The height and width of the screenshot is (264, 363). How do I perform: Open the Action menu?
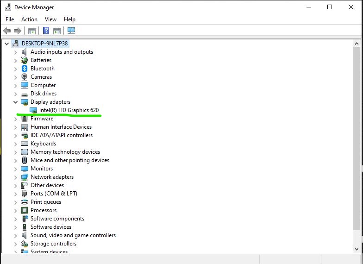pos(30,19)
